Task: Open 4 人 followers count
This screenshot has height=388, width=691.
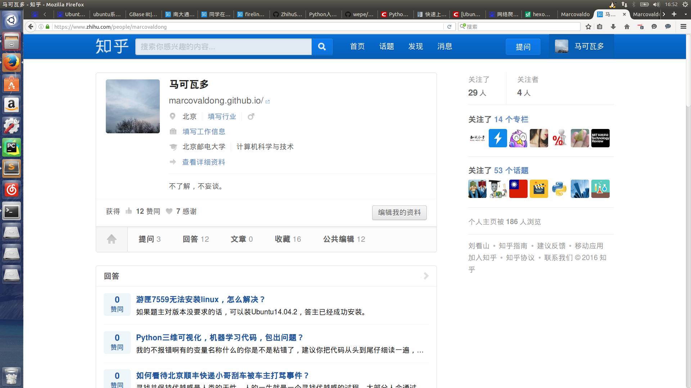Action: [524, 93]
